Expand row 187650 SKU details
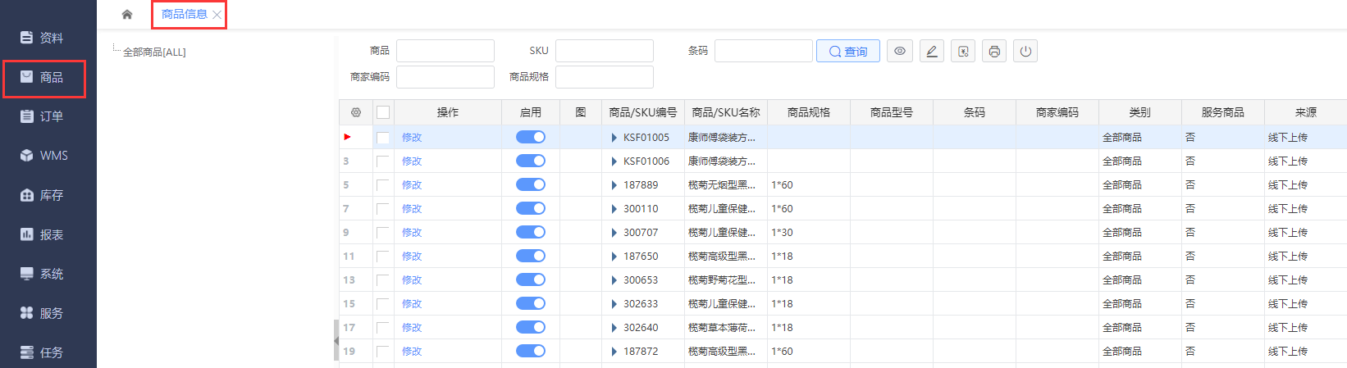This screenshot has height=368, width=1347. (x=614, y=257)
